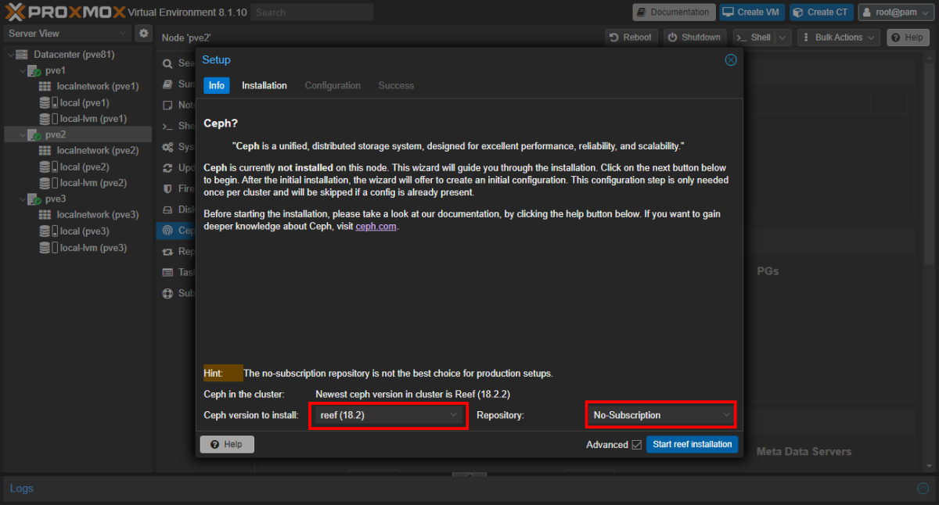939x505 pixels.
Task: Select the Datacenter (pve81) node
Action: pyautogui.click(x=74, y=54)
